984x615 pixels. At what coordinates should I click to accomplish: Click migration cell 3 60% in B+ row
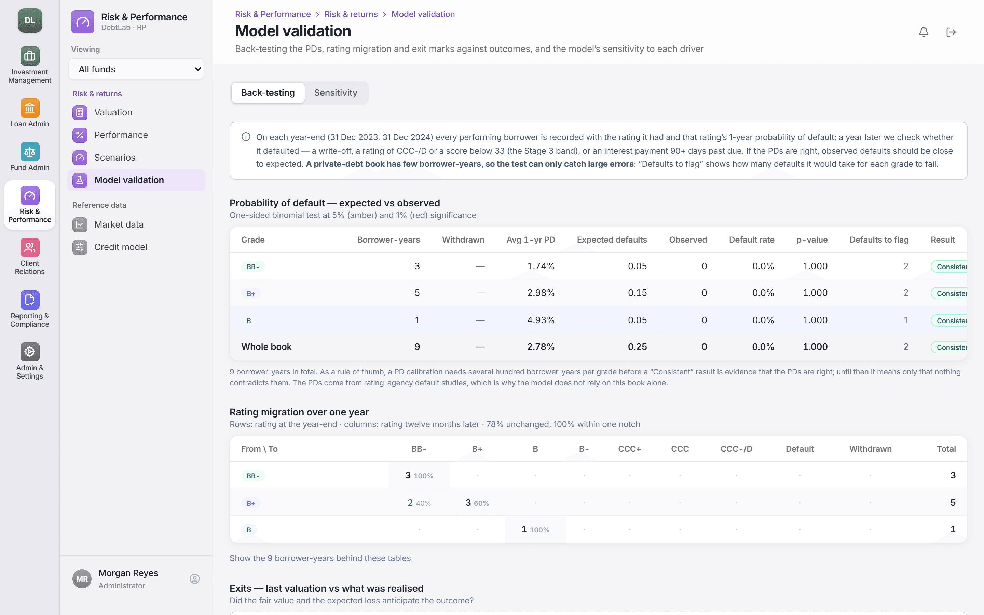point(477,502)
